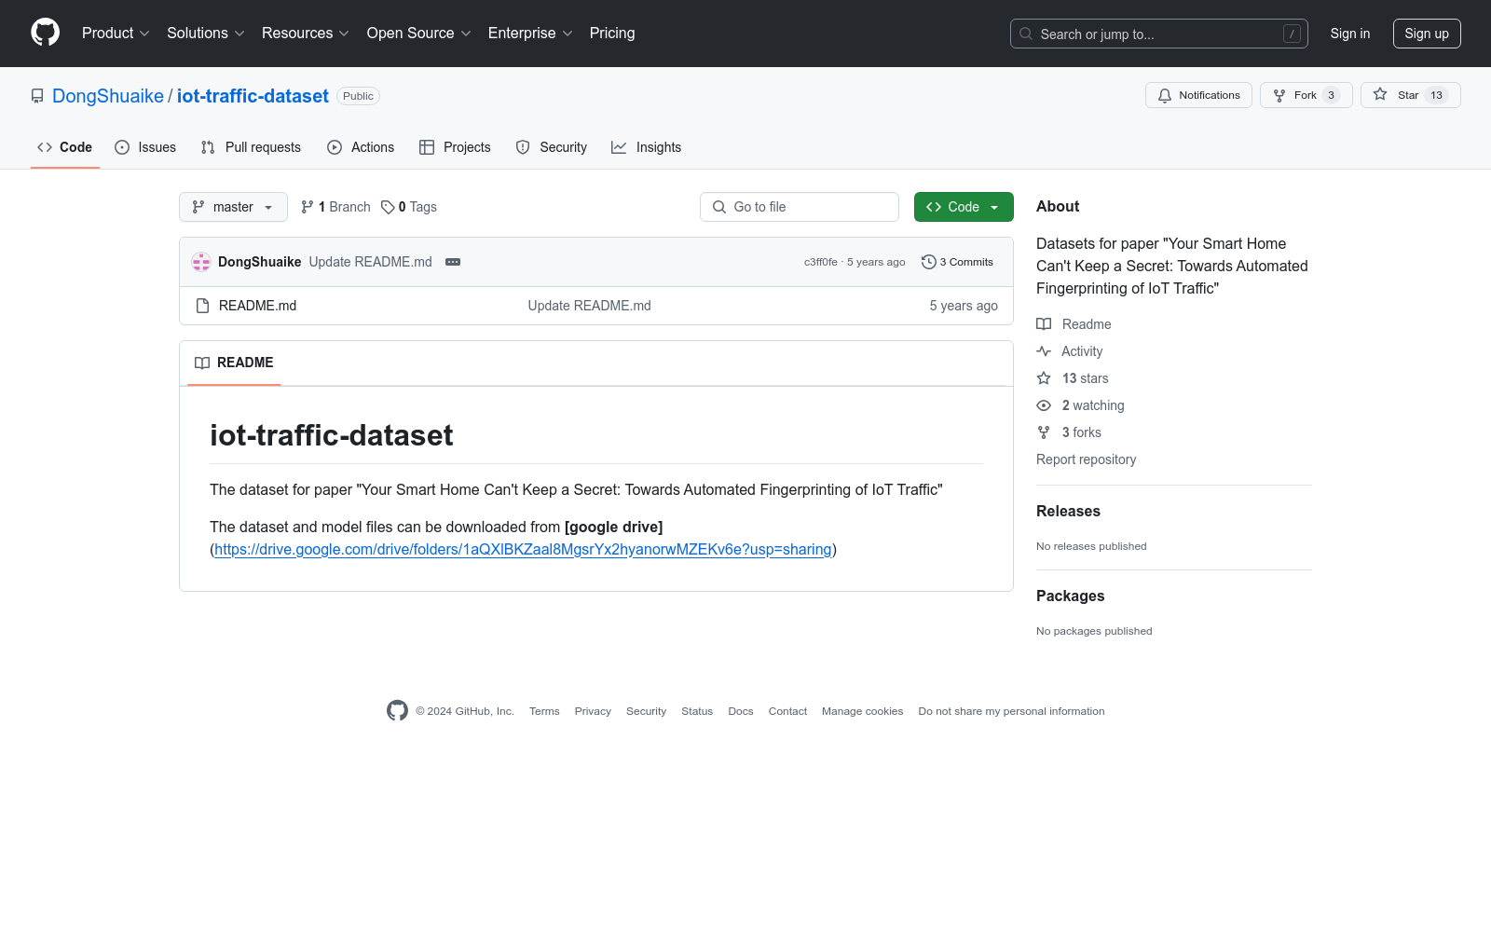Click the search magnifier icon in header
The width and height of the screenshot is (1491, 932).
coord(1026,34)
